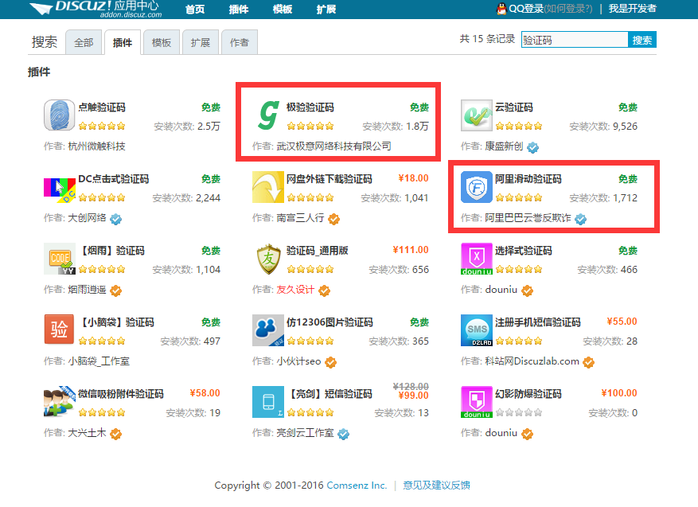Click the 如何登录? help link
The image size is (698, 507).
pyautogui.click(x=568, y=9)
